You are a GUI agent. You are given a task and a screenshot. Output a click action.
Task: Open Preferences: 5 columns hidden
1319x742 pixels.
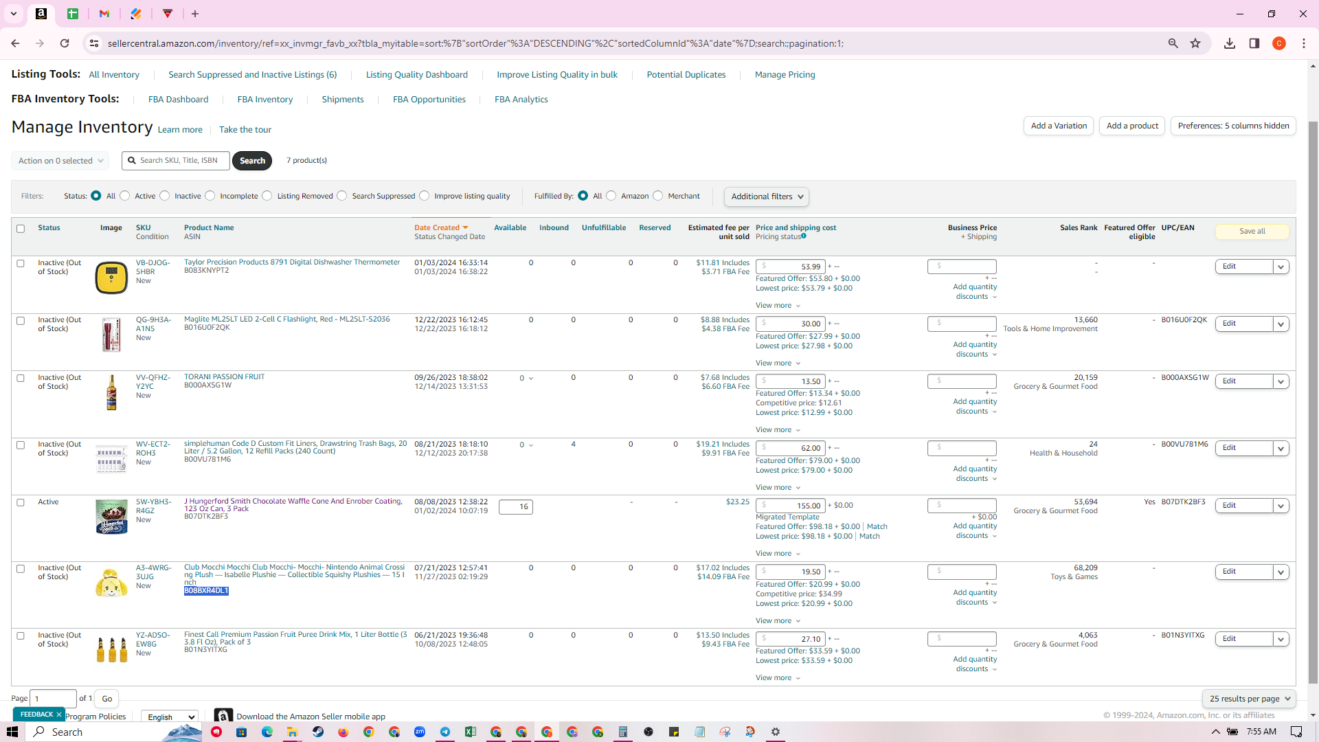pos(1234,126)
